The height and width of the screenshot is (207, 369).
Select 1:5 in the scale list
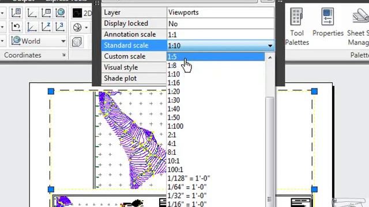point(216,57)
